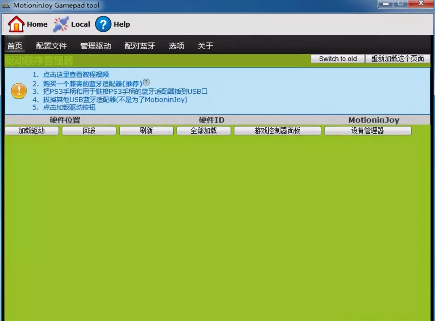435x321 pixels.
Task: Click the Switch to old button
Action: pyautogui.click(x=338, y=59)
